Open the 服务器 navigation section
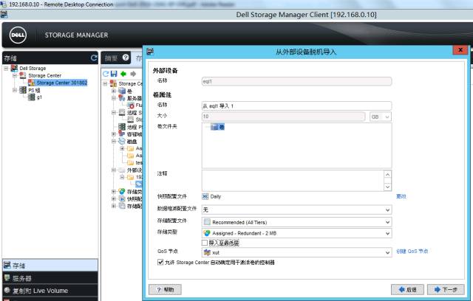Image resolution: width=473 pixels, height=301 pixels. pyautogui.click(x=50, y=278)
